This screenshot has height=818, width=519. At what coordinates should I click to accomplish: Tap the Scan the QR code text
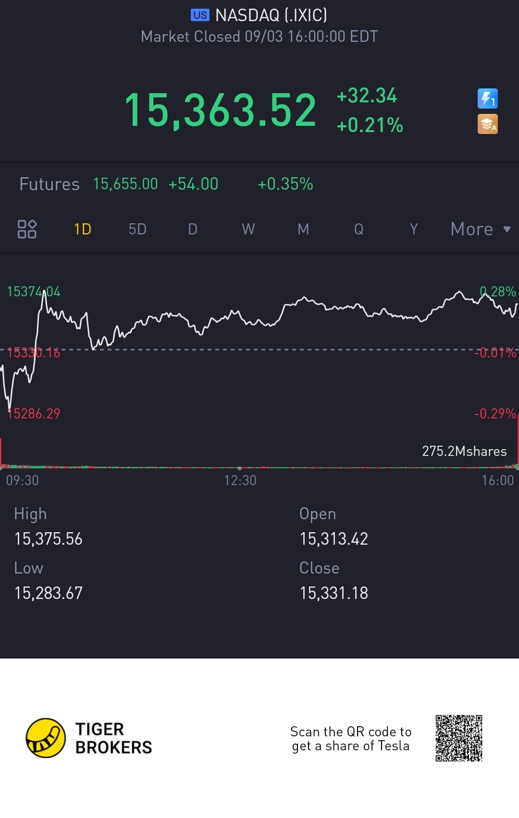(x=351, y=739)
